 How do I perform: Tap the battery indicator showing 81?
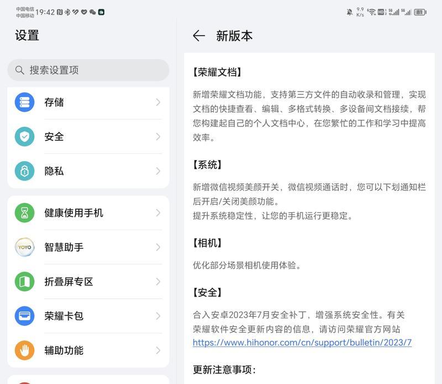click(x=420, y=12)
